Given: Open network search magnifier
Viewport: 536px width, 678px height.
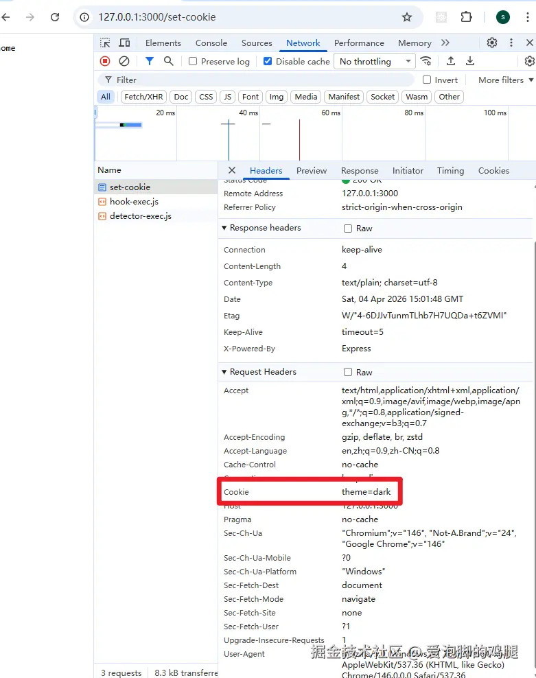Looking at the screenshot, I should 169,61.
